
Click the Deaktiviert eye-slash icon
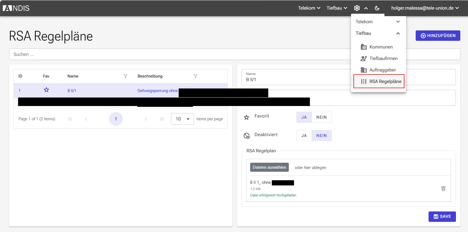click(247, 136)
